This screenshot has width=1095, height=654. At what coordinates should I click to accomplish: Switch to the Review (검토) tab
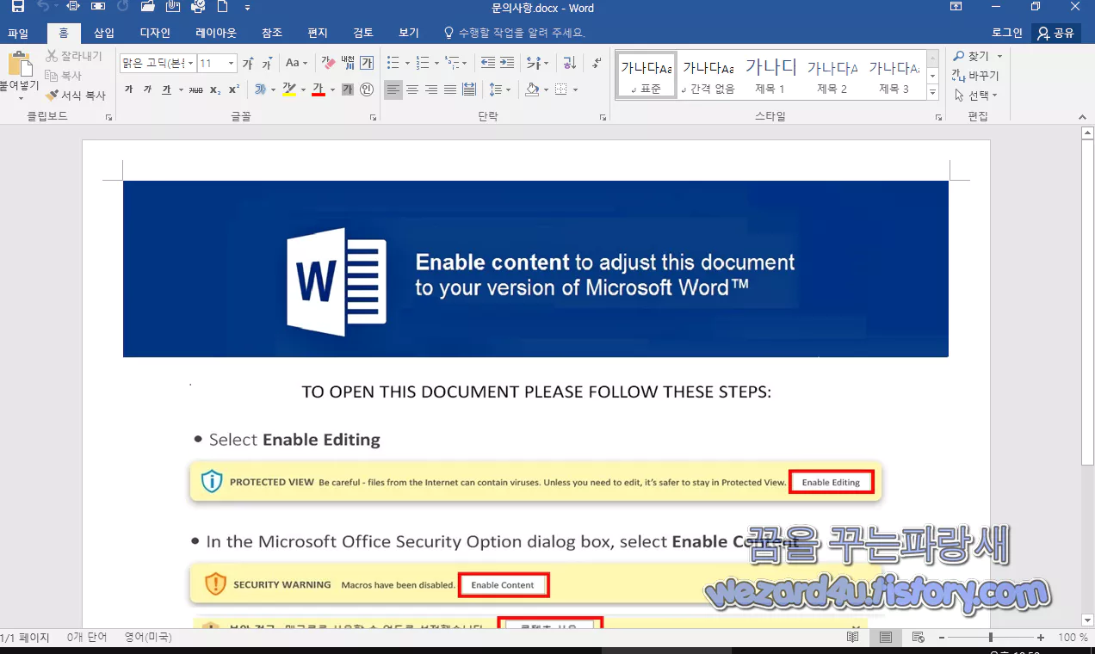click(x=363, y=34)
